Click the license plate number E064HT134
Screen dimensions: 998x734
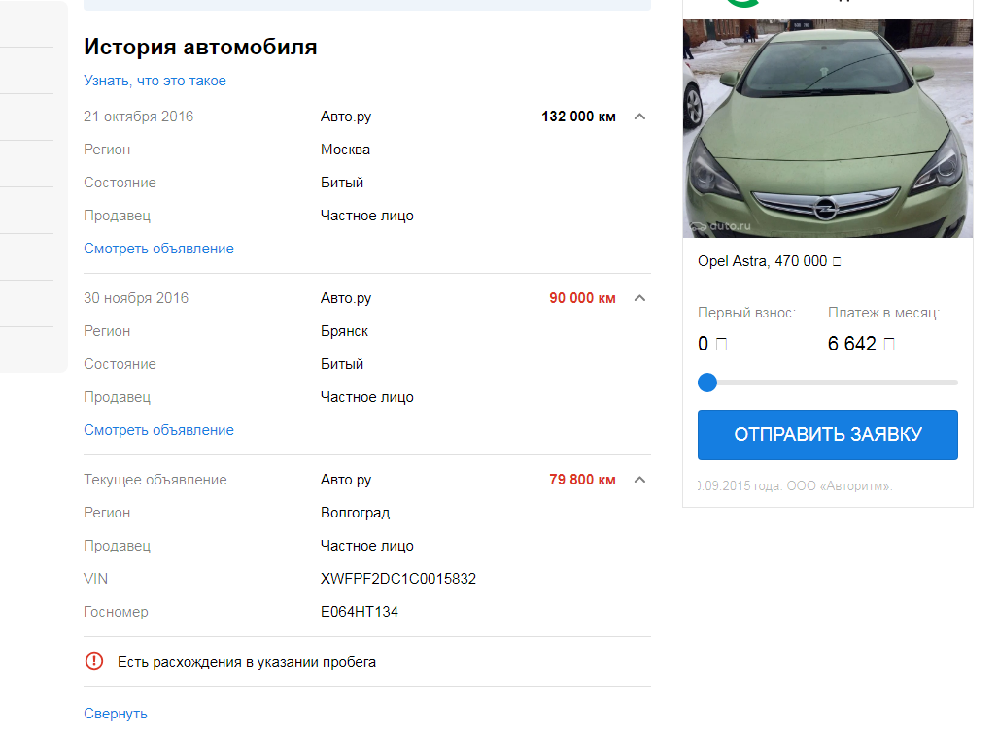click(360, 612)
